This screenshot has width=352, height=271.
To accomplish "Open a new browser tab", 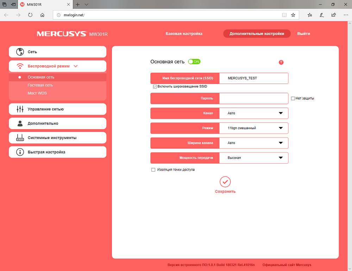I will pos(77,5).
